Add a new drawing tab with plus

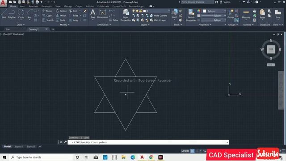click(53, 29)
